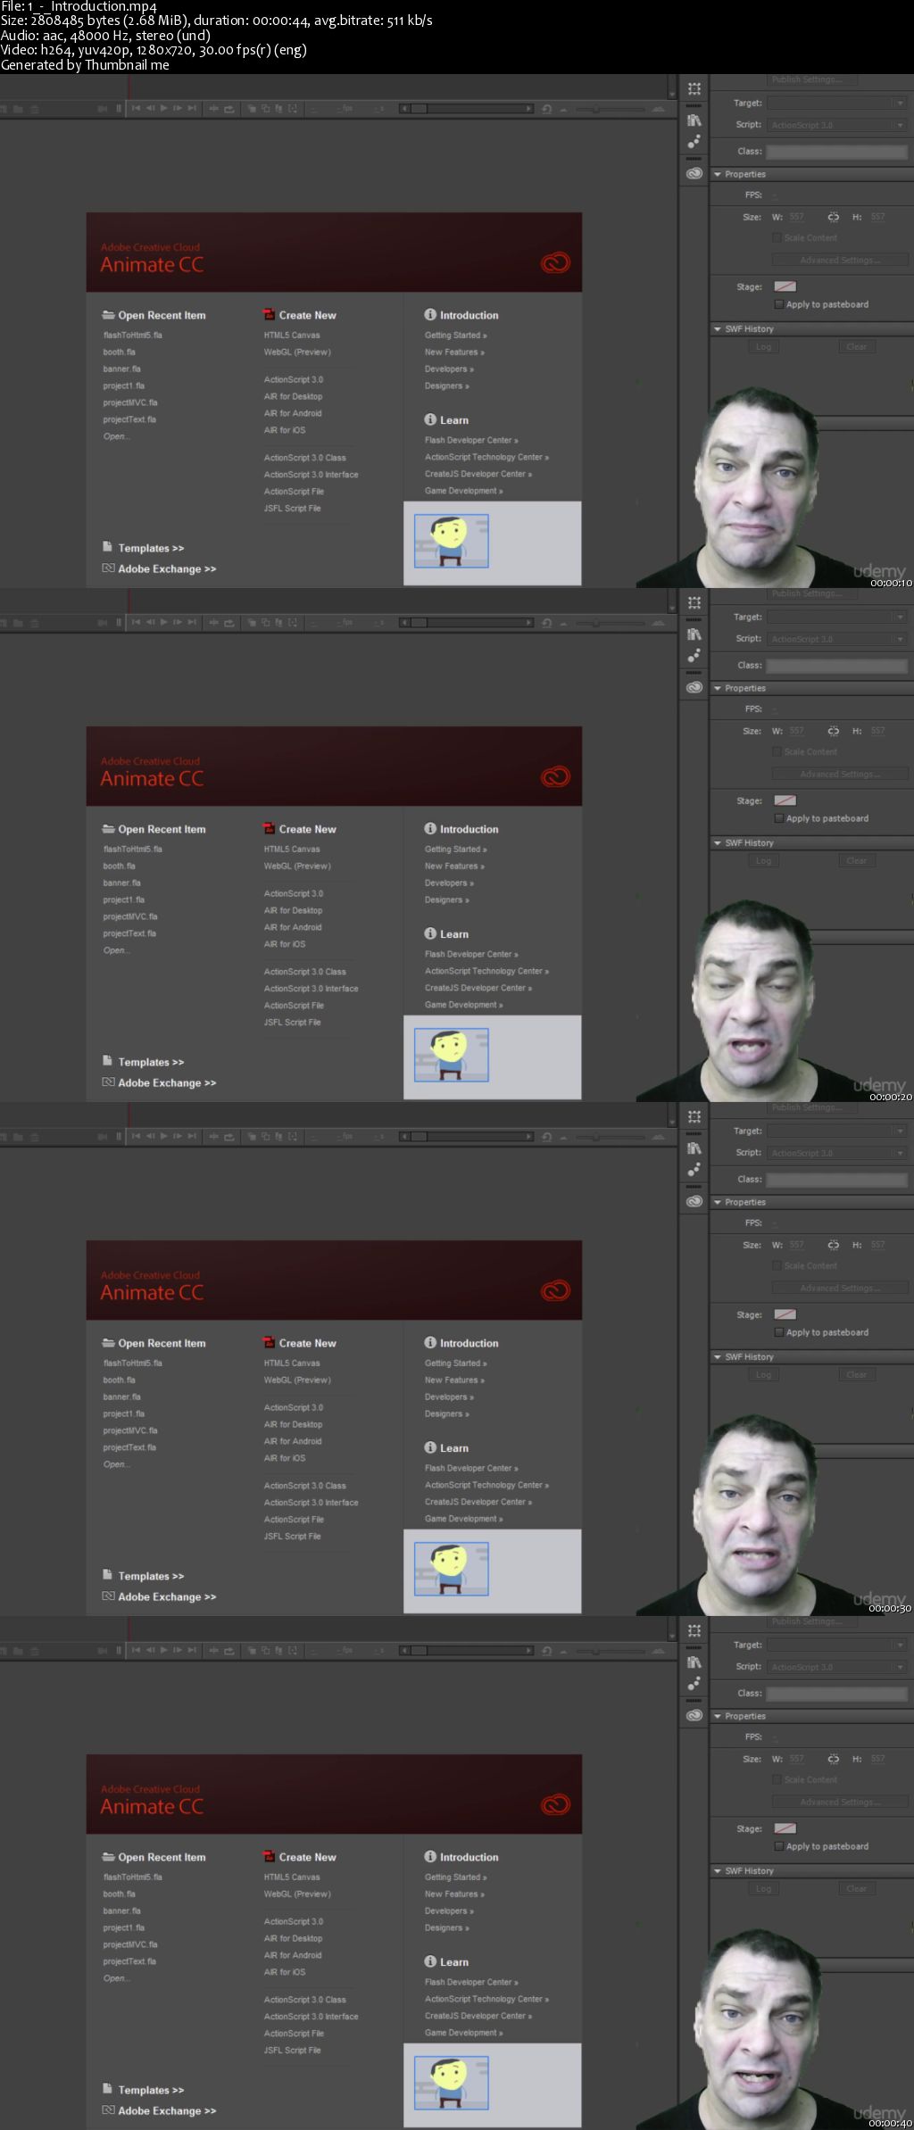Image resolution: width=914 pixels, height=2130 pixels.
Task: Click Advanced Settings button in 00:00:10 frame
Action: [x=839, y=261]
